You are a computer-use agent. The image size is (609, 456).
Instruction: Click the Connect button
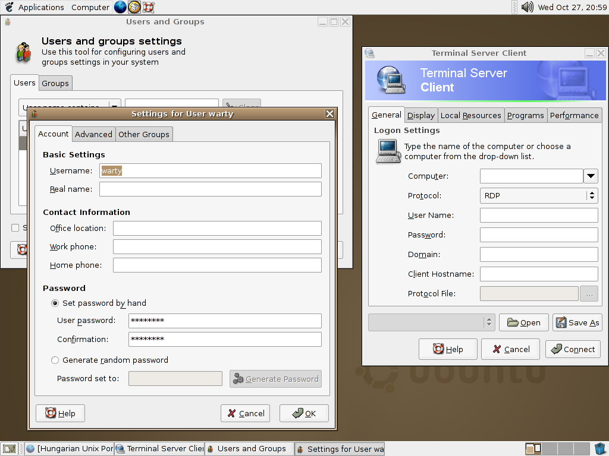pos(573,349)
